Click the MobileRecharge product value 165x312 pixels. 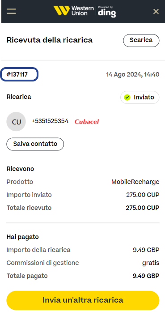click(135, 182)
